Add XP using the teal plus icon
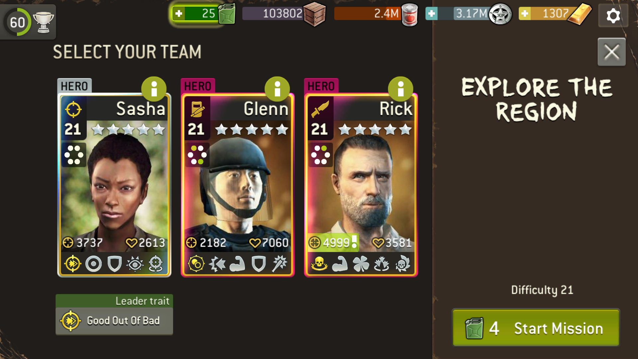638x359 pixels. tap(431, 14)
